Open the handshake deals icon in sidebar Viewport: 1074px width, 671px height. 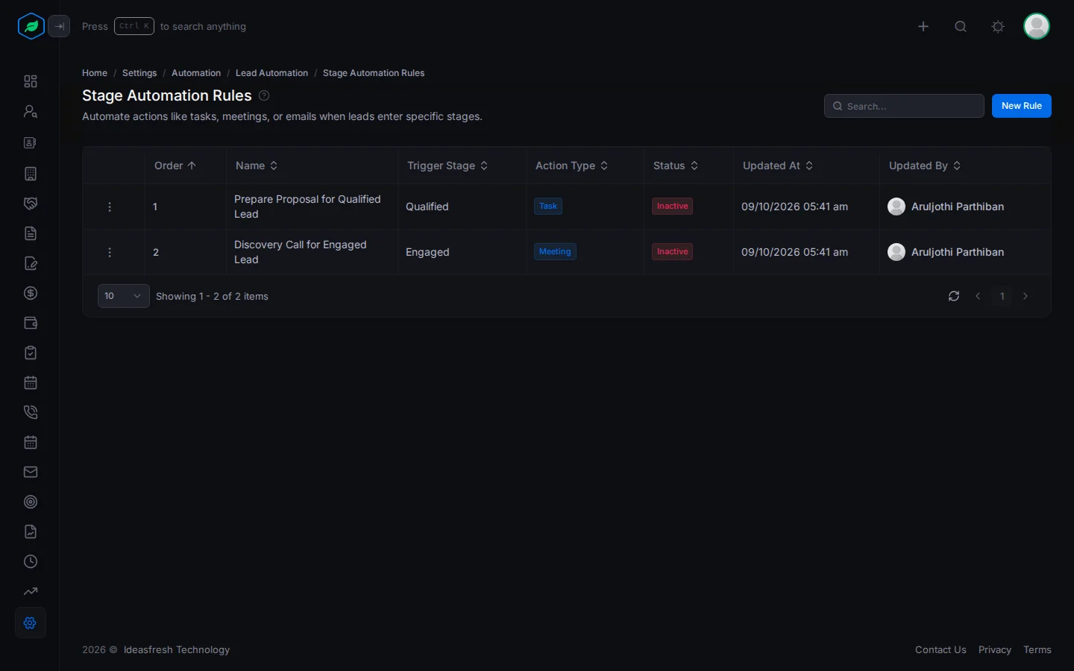pyautogui.click(x=31, y=204)
